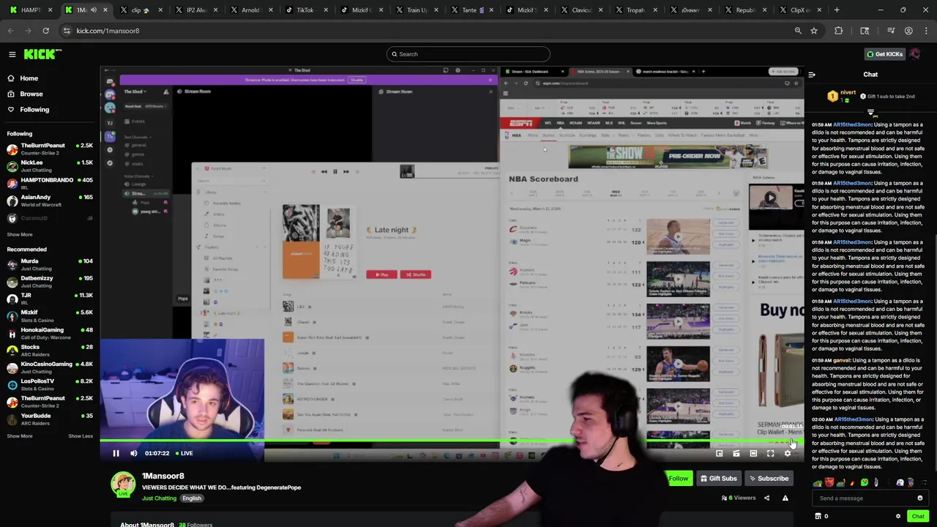Open the user avatar menu in the Kick header
Image resolution: width=937 pixels, height=527 pixels.
[x=916, y=54]
